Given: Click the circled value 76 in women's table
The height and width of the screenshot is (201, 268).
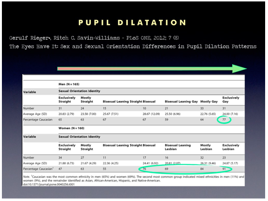Looking at the screenshot, I should click(145, 169).
